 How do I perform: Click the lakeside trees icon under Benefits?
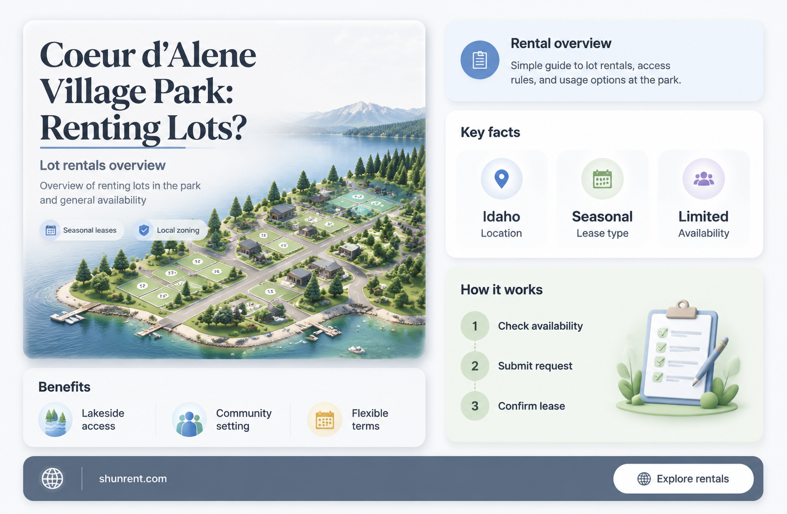pos(55,420)
